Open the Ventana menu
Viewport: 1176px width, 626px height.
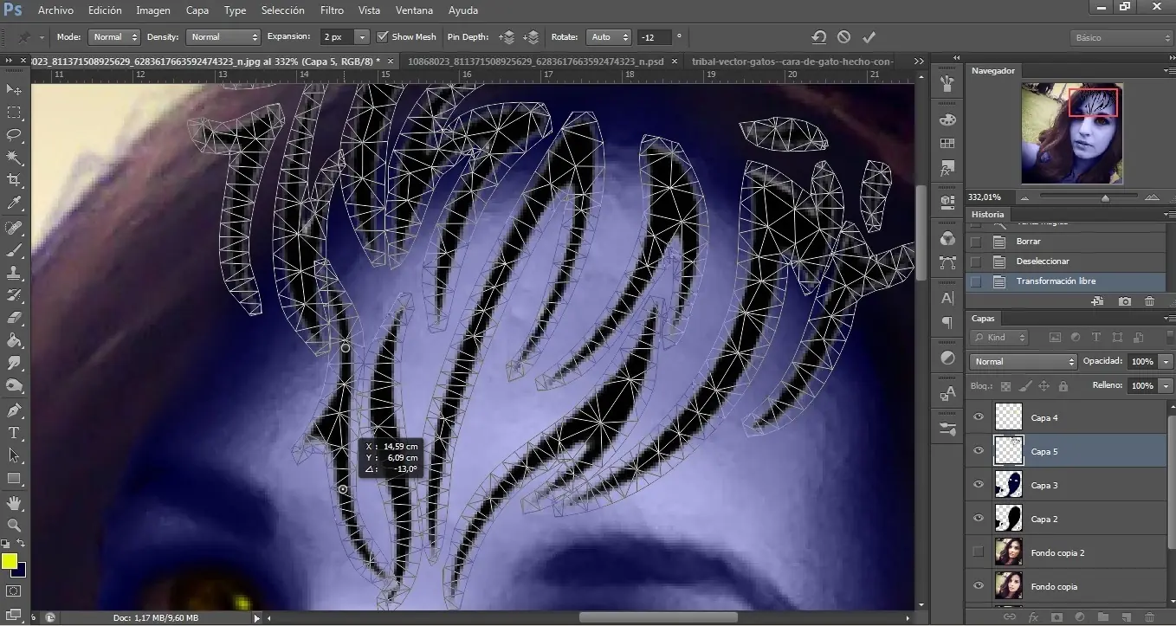pos(414,10)
